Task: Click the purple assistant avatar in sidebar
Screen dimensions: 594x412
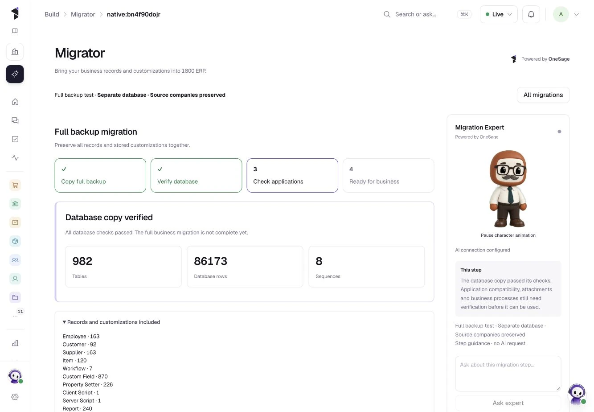Action: click(x=15, y=376)
